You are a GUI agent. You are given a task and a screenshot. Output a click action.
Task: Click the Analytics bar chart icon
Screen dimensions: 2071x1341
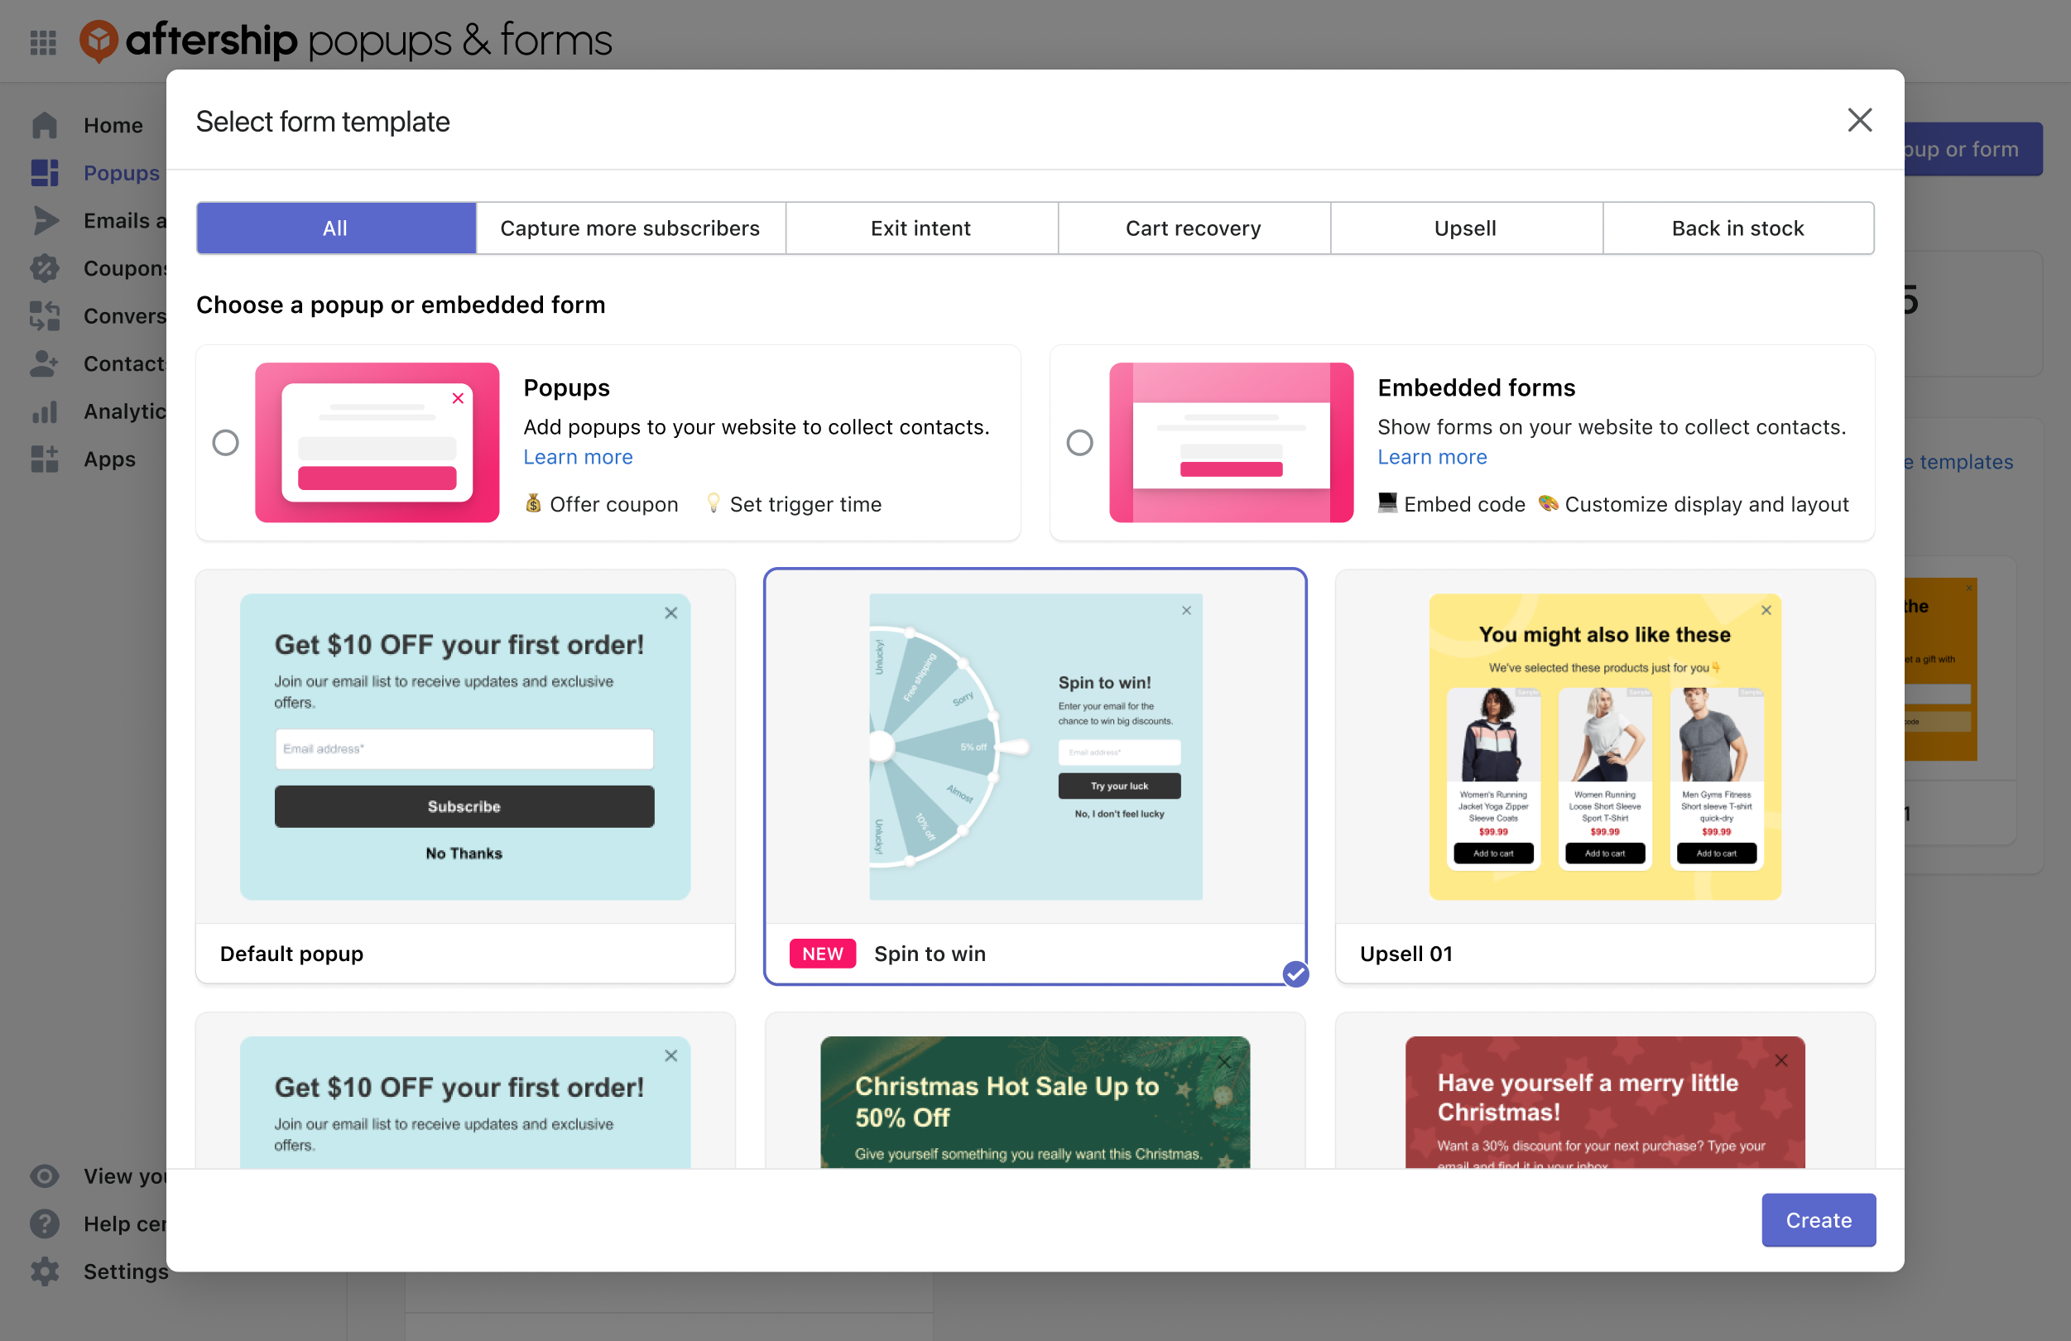45,411
